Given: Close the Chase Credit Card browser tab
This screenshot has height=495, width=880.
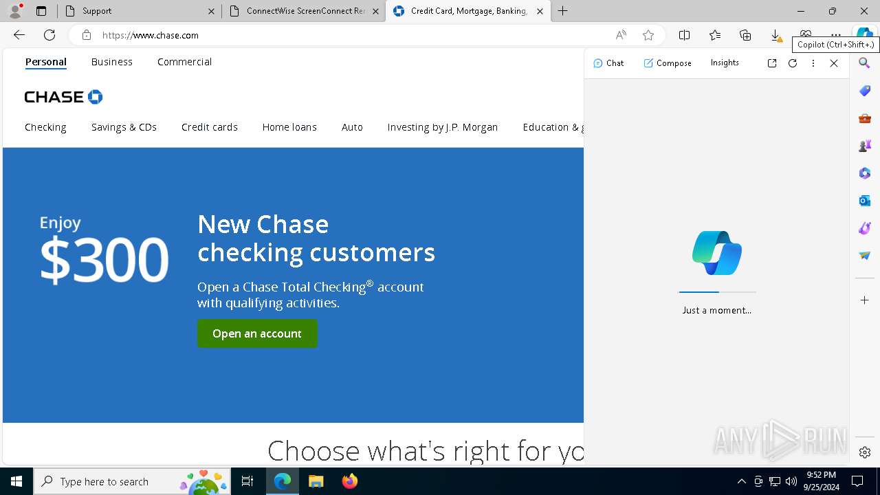Looking at the screenshot, I should pyautogui.click(x=540, y=11).
